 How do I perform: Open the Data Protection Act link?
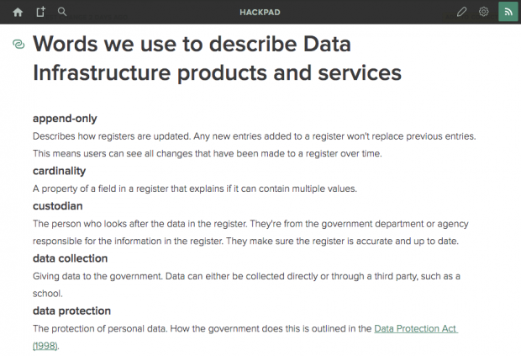tap(416, 328)
